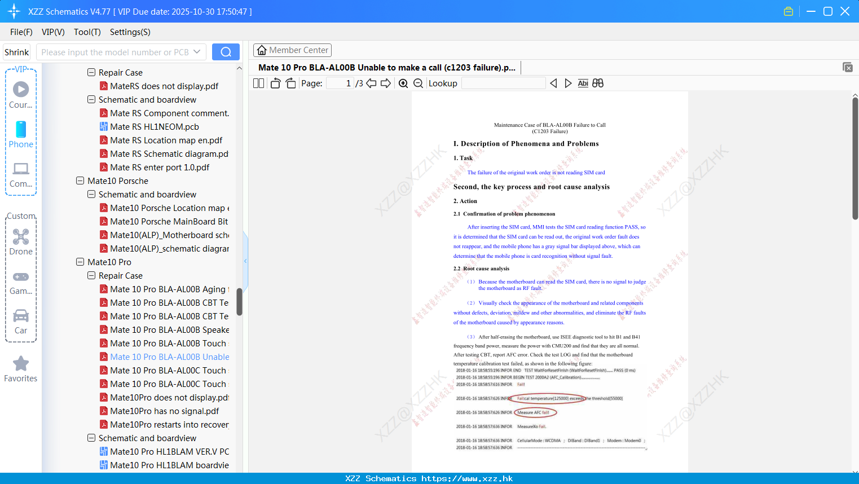This screenshot has width=859, height=484.
Task: Find next lookup match
Action: (x=568, y=83)
